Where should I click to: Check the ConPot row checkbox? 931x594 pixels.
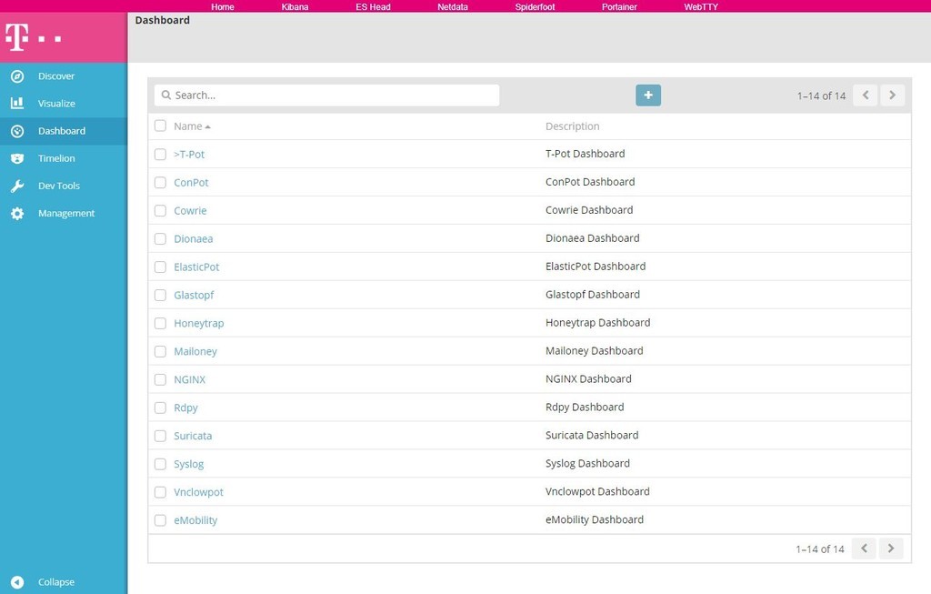(x=160, y=182)
